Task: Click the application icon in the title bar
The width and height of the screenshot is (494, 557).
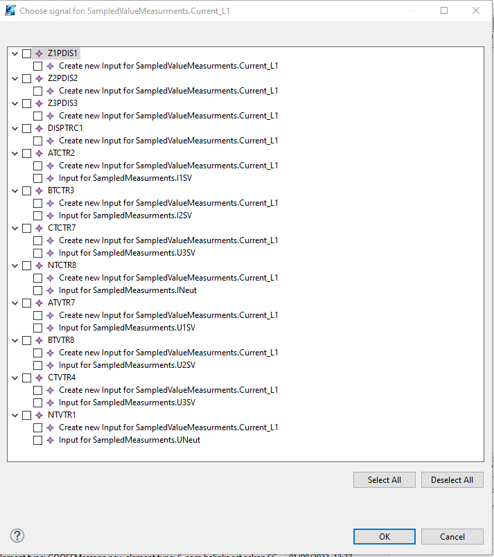Action: [x=10, y=11]
